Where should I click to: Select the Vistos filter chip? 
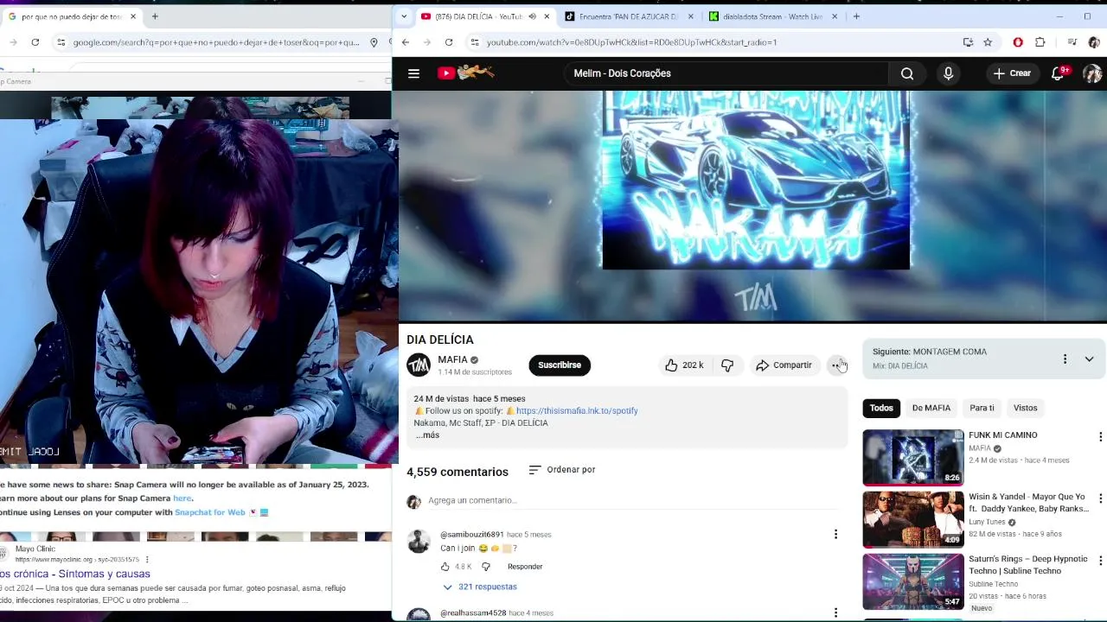click(1026, 408)
